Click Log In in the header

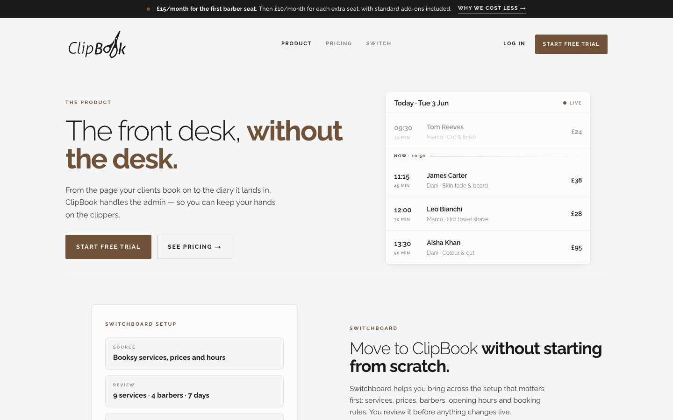click(x=514, y=43)
